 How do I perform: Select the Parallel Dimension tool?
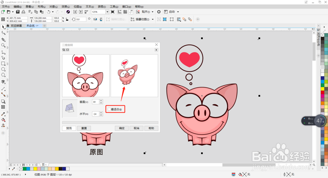(x=3, y=89)
